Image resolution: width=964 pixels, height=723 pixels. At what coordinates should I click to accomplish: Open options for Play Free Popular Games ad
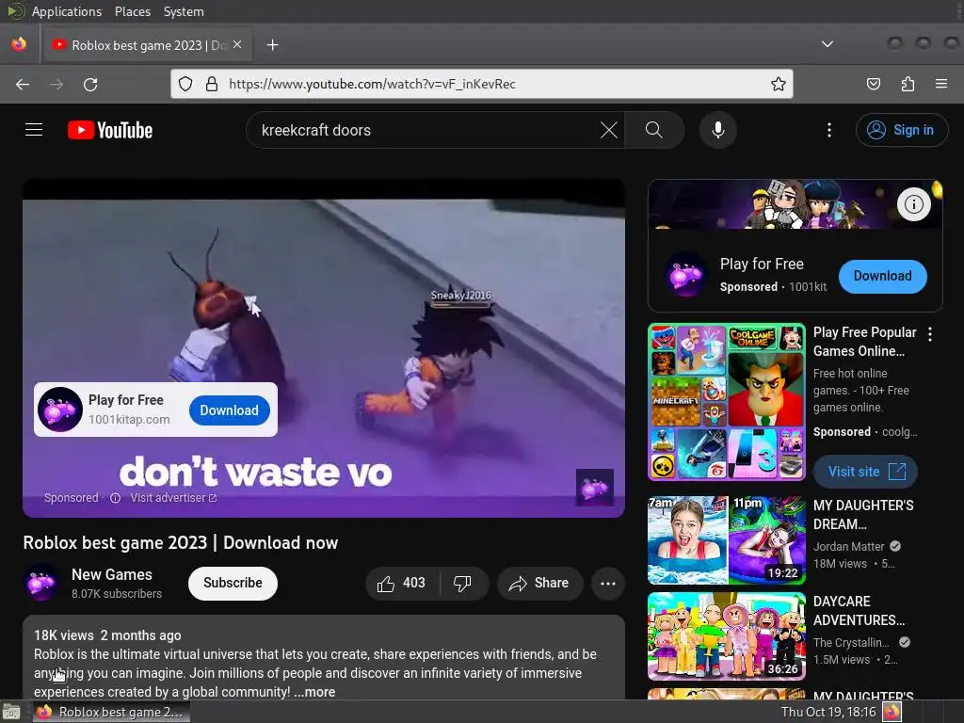point(930,334)
